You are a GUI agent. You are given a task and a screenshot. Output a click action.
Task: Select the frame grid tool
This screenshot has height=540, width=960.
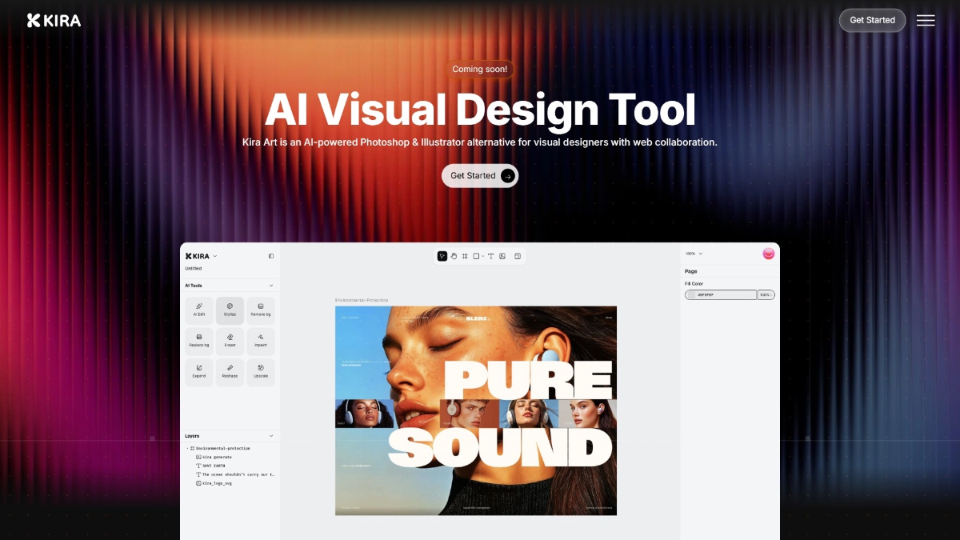pyautogui.click(x=465, y=256)
